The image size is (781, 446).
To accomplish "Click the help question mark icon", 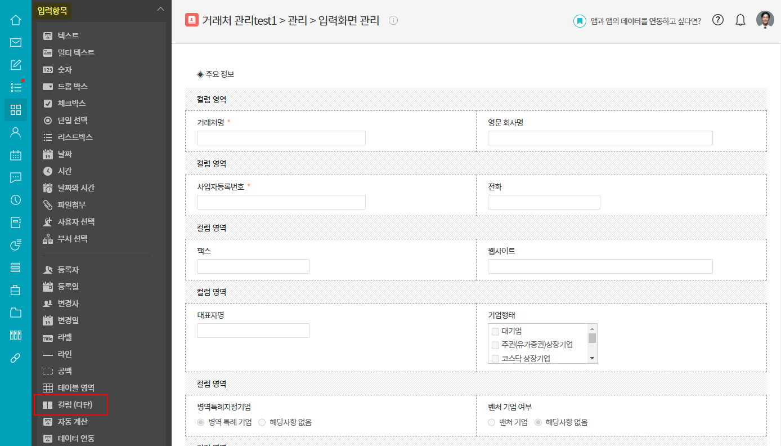I will click(718, 20).
